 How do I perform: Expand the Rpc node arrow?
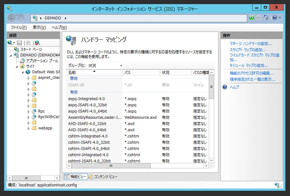click(x=29, y=112)
